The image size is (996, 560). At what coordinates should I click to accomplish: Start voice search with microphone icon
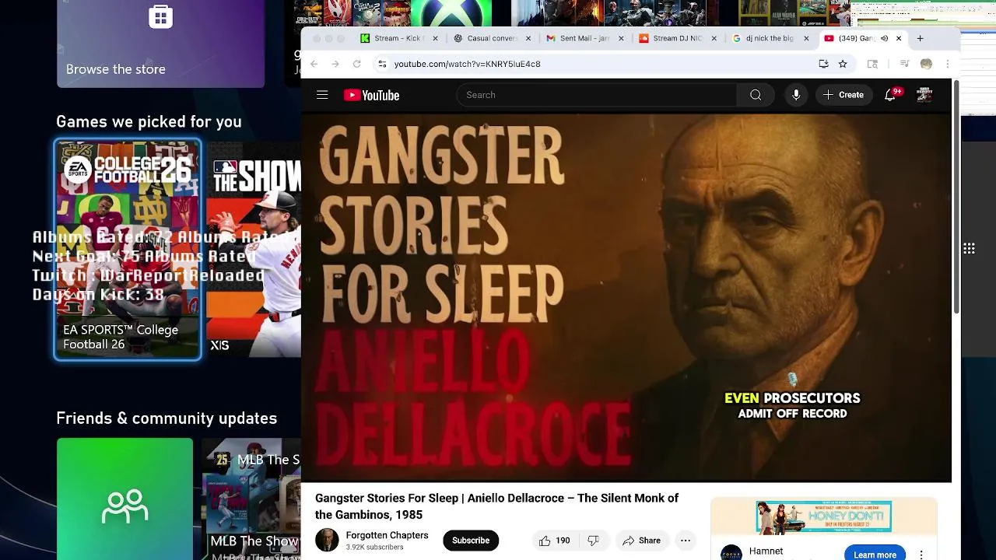click(796, 95)
